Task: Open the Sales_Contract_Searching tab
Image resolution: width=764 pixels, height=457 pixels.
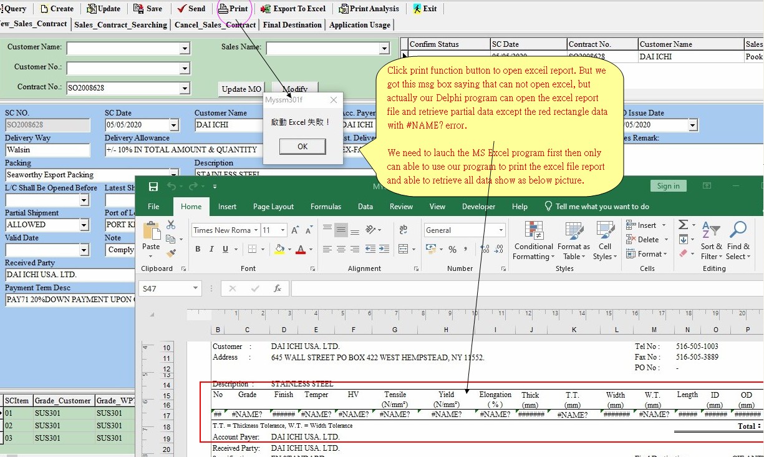Action: (120, 25)
